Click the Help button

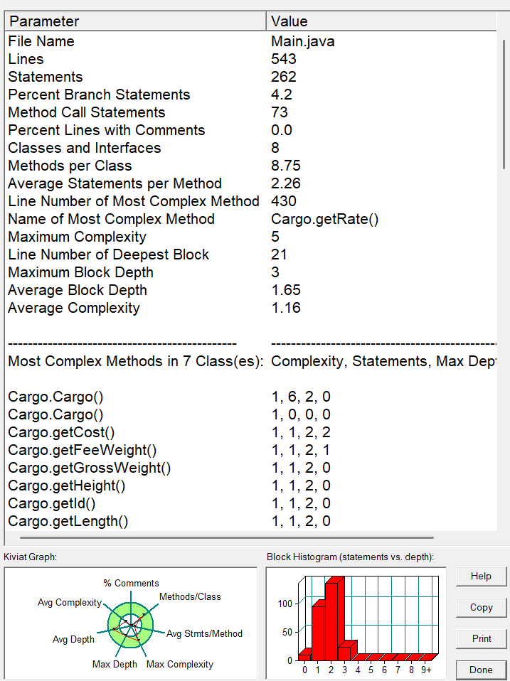pyautogui.click(x=481, y=577)
